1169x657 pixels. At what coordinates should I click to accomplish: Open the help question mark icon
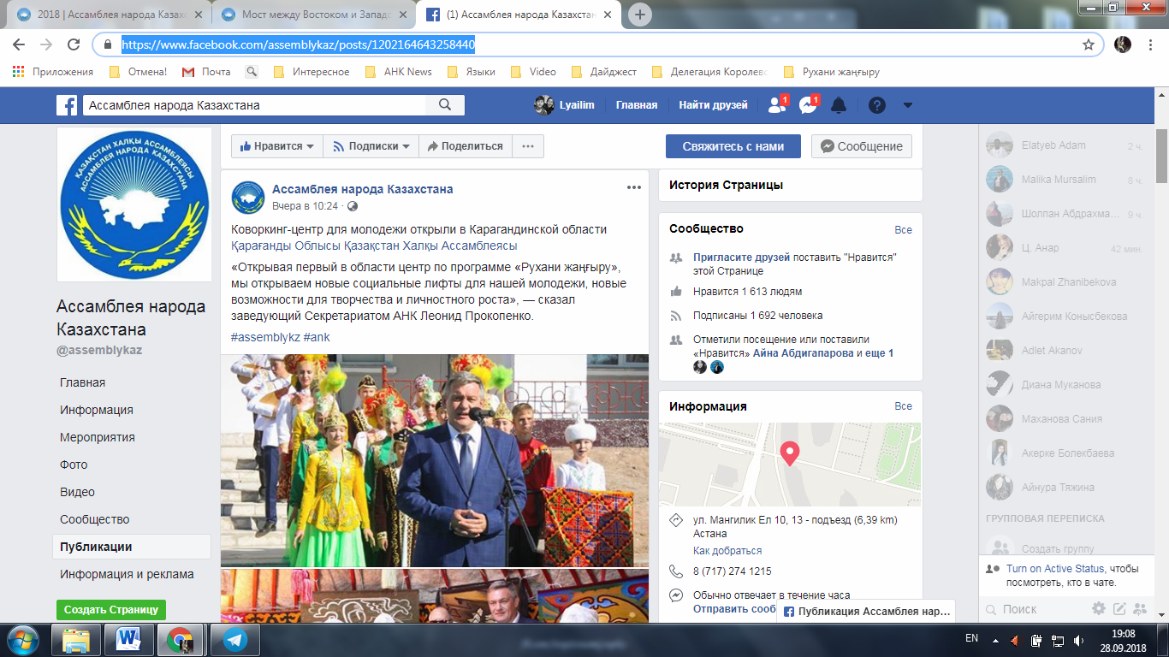877,105
